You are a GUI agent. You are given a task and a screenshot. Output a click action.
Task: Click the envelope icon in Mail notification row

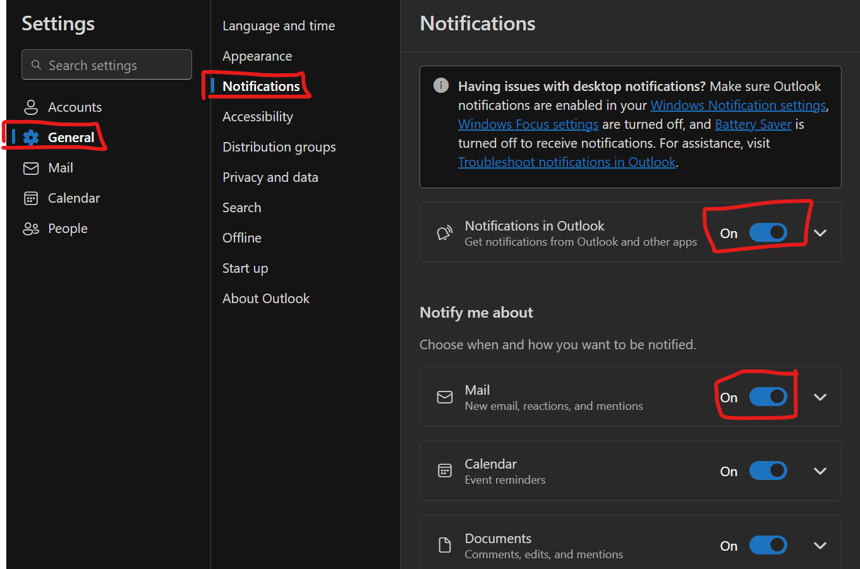(x=445, y=397)
